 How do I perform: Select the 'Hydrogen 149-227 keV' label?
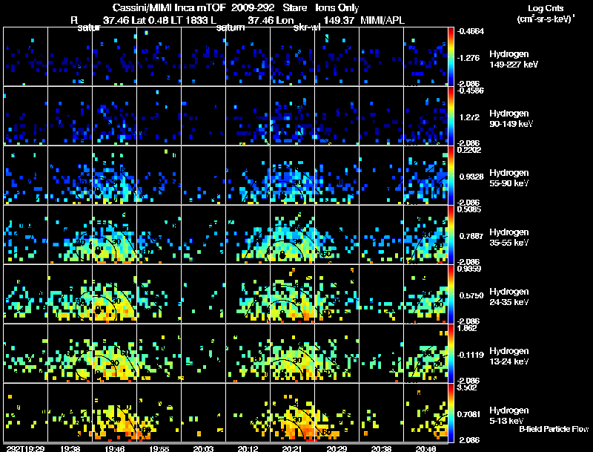[x=514, y=59]
